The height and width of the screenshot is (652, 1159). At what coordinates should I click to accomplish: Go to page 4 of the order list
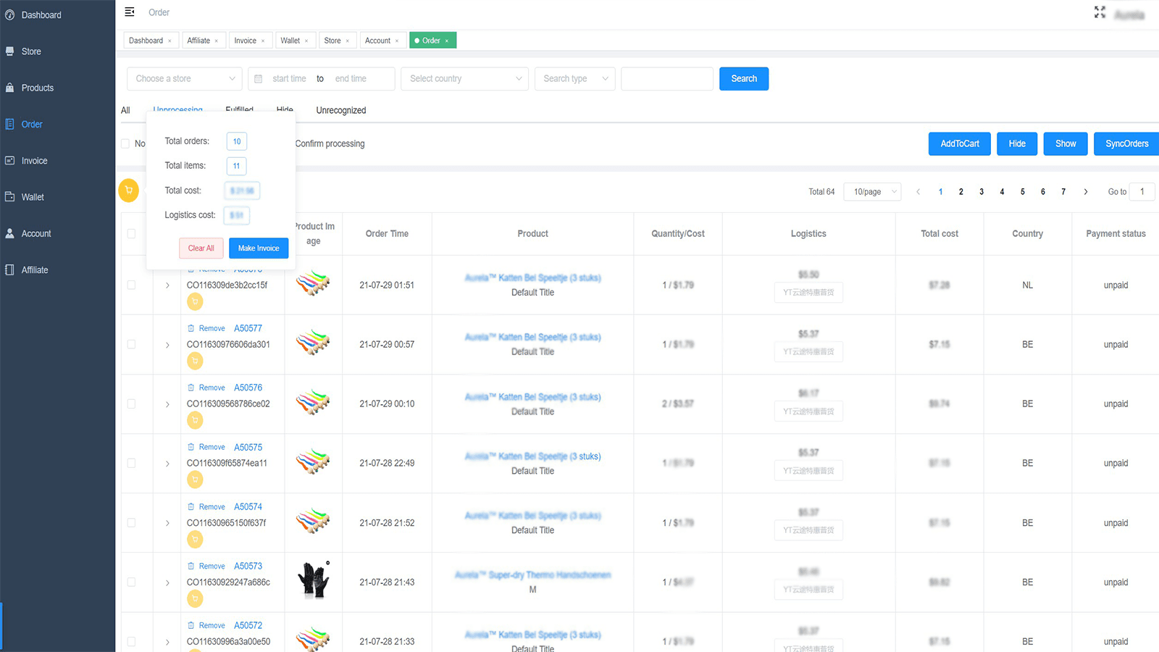pyautogui.click(x=1002, y=191)
